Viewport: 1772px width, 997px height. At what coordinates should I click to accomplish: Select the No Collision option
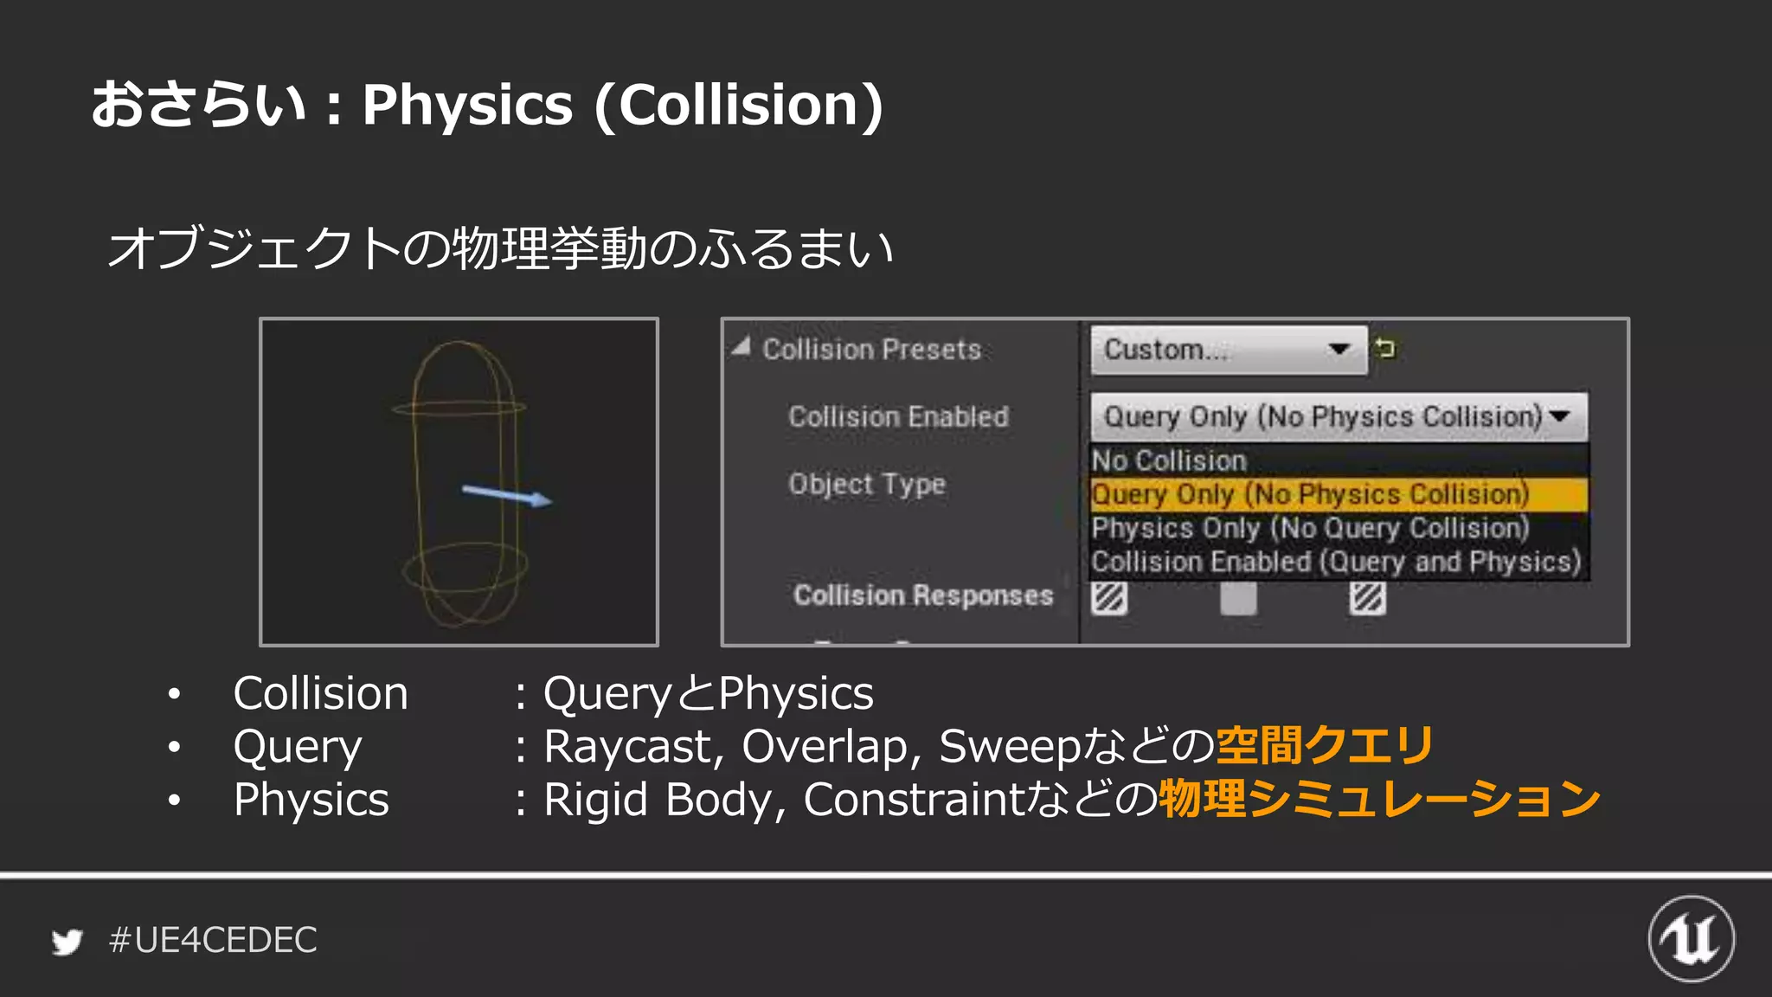(x=1339, y=460)
